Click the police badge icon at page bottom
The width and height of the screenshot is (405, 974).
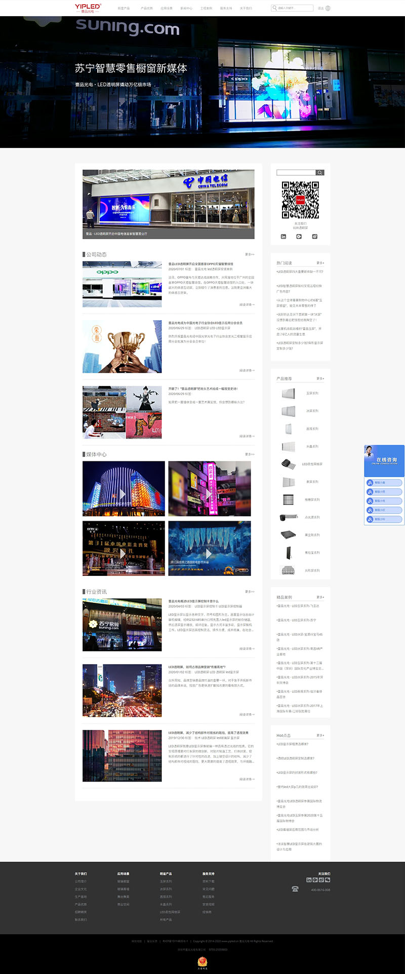[x=202, y=961]
